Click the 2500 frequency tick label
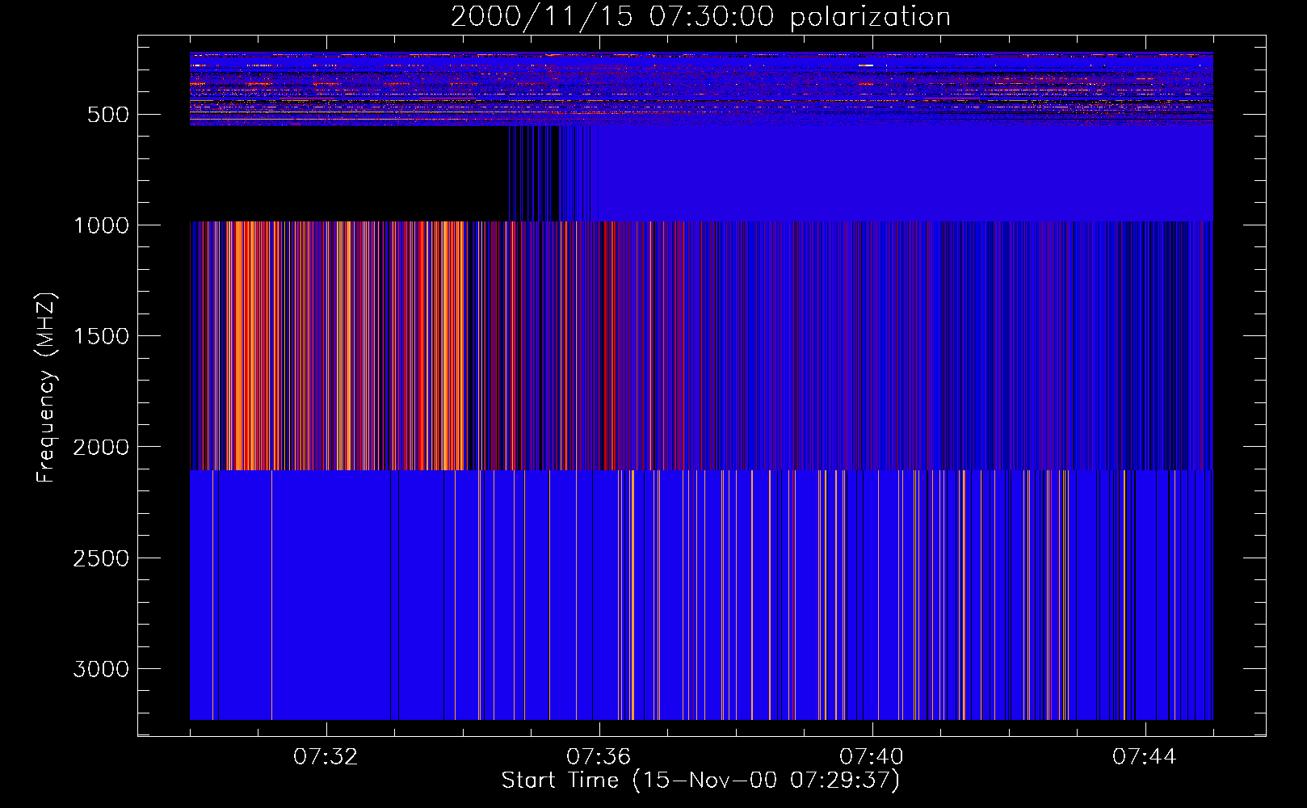This screenshot has height=808, width=1307. tap(101, 558)
